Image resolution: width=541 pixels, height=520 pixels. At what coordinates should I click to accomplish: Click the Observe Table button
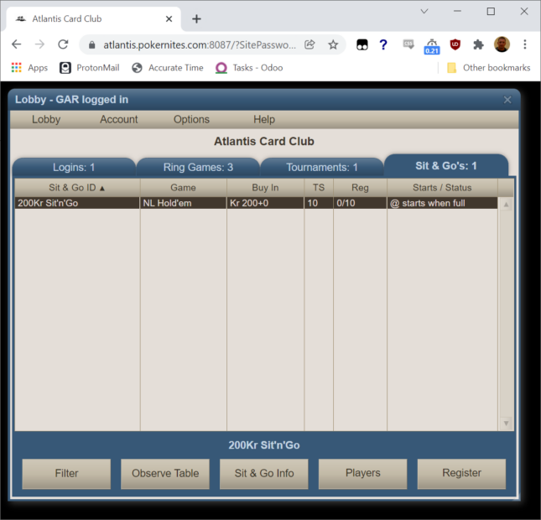coord(165,473)
